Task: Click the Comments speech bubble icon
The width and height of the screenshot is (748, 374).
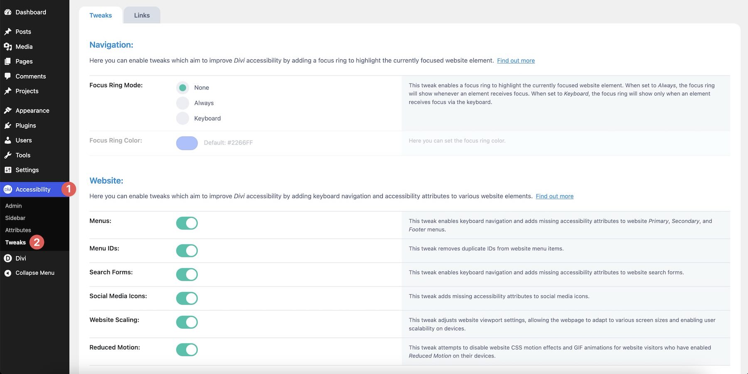Action: pyautogui.click(x=8, y=76)
